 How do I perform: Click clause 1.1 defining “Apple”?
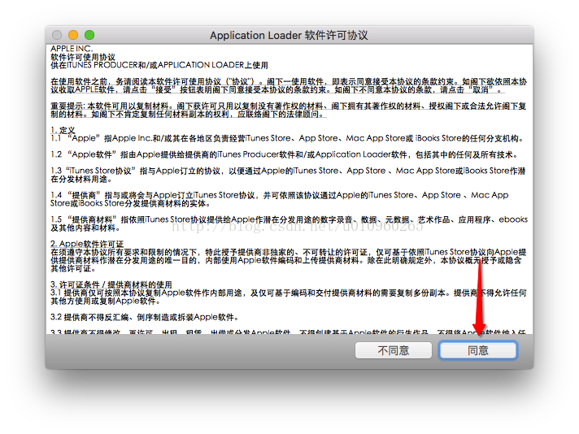pos(287,138)
